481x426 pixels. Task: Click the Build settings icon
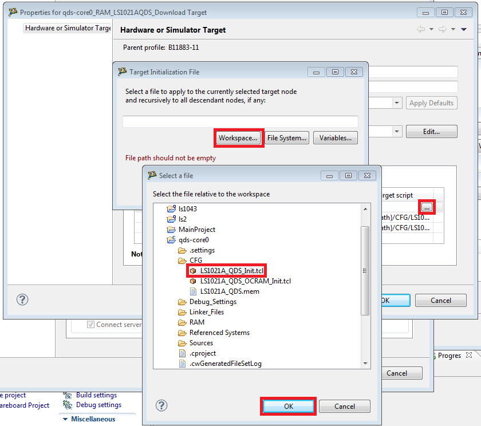point(68,395)
